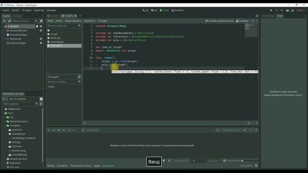Play the edited scene
This screenshot has height=173, width=308.
(287, 10)
